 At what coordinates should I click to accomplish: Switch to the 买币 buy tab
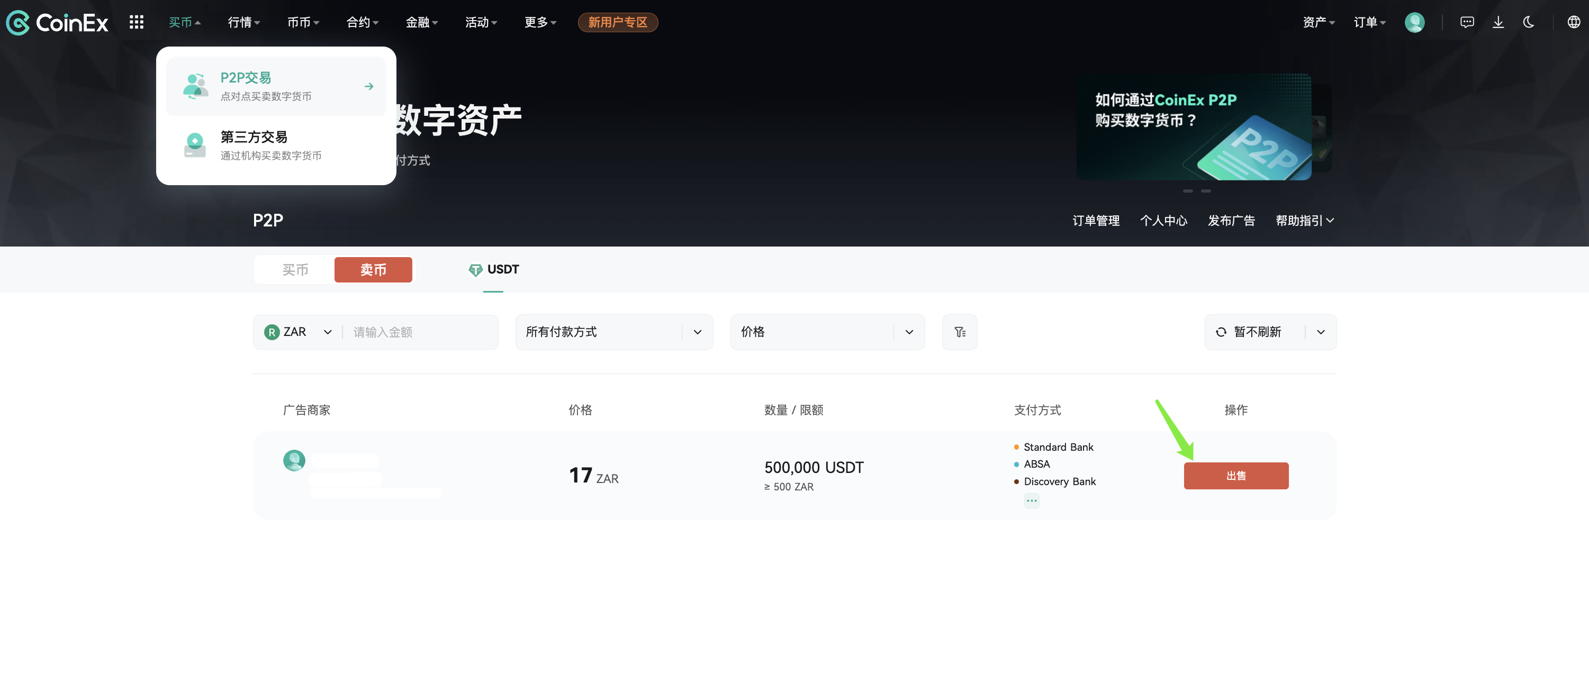coord(295,269)
